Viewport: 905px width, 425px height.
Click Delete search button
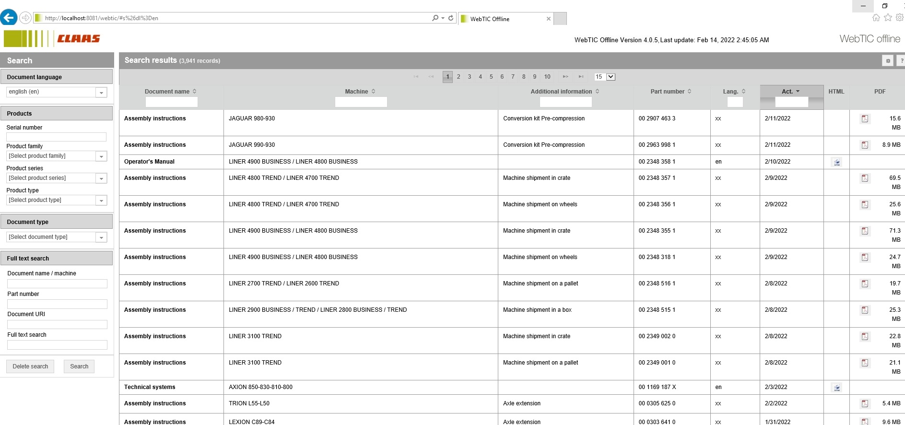(30, 366)
